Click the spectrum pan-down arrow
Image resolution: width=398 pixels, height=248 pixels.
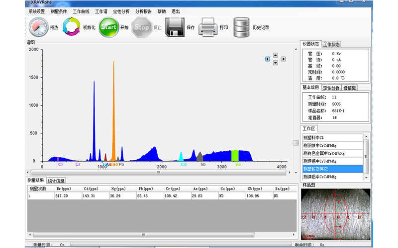276,63
